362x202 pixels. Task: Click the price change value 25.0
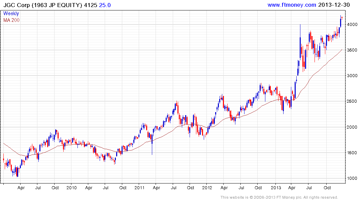coord(105,5)
